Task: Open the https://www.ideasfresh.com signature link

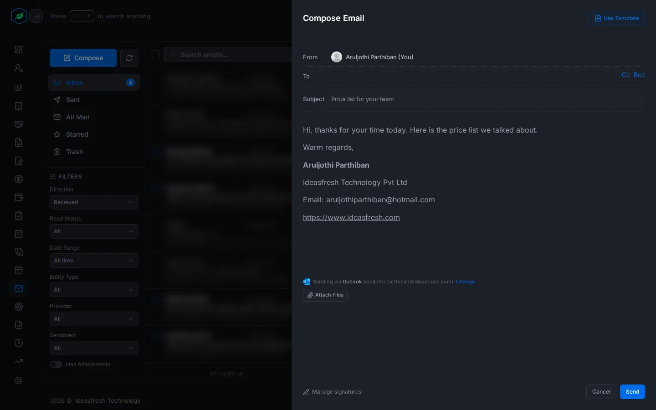Action: [351, 217]
